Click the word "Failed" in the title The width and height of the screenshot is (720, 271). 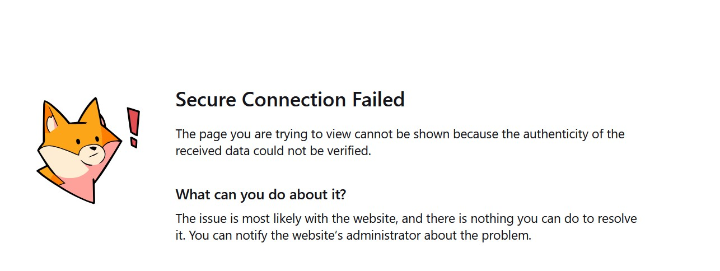378,100
